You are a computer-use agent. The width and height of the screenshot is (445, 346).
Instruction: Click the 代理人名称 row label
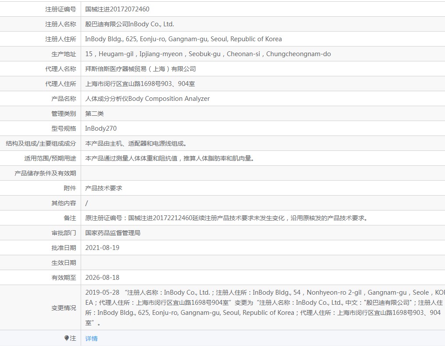(61, 69)
